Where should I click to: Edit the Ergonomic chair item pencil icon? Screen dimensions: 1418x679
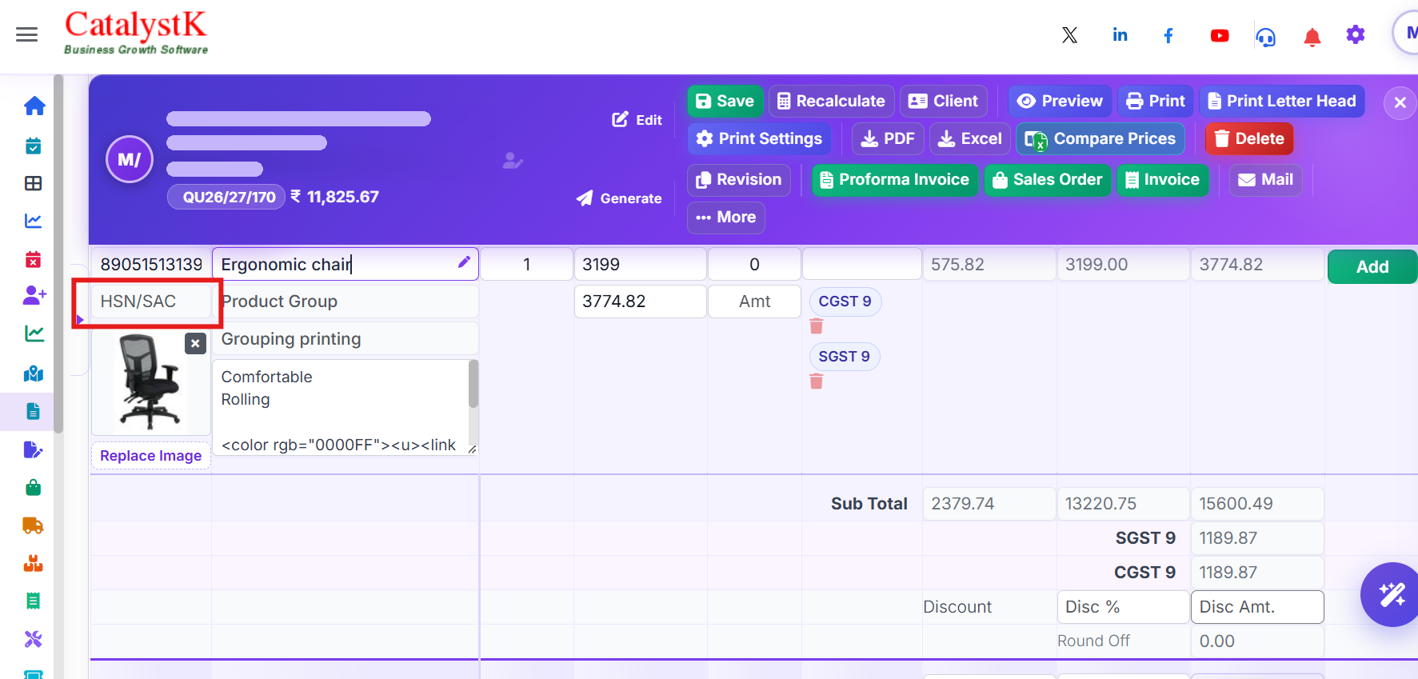(x=464, y=262)
